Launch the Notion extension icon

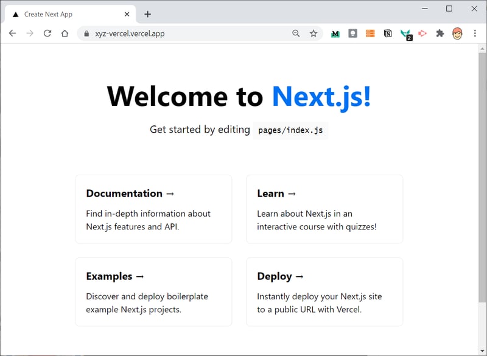(388, 33)
